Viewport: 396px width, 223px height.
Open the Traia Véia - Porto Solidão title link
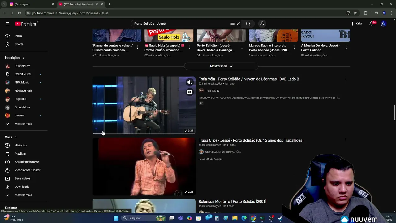(249, 79)
